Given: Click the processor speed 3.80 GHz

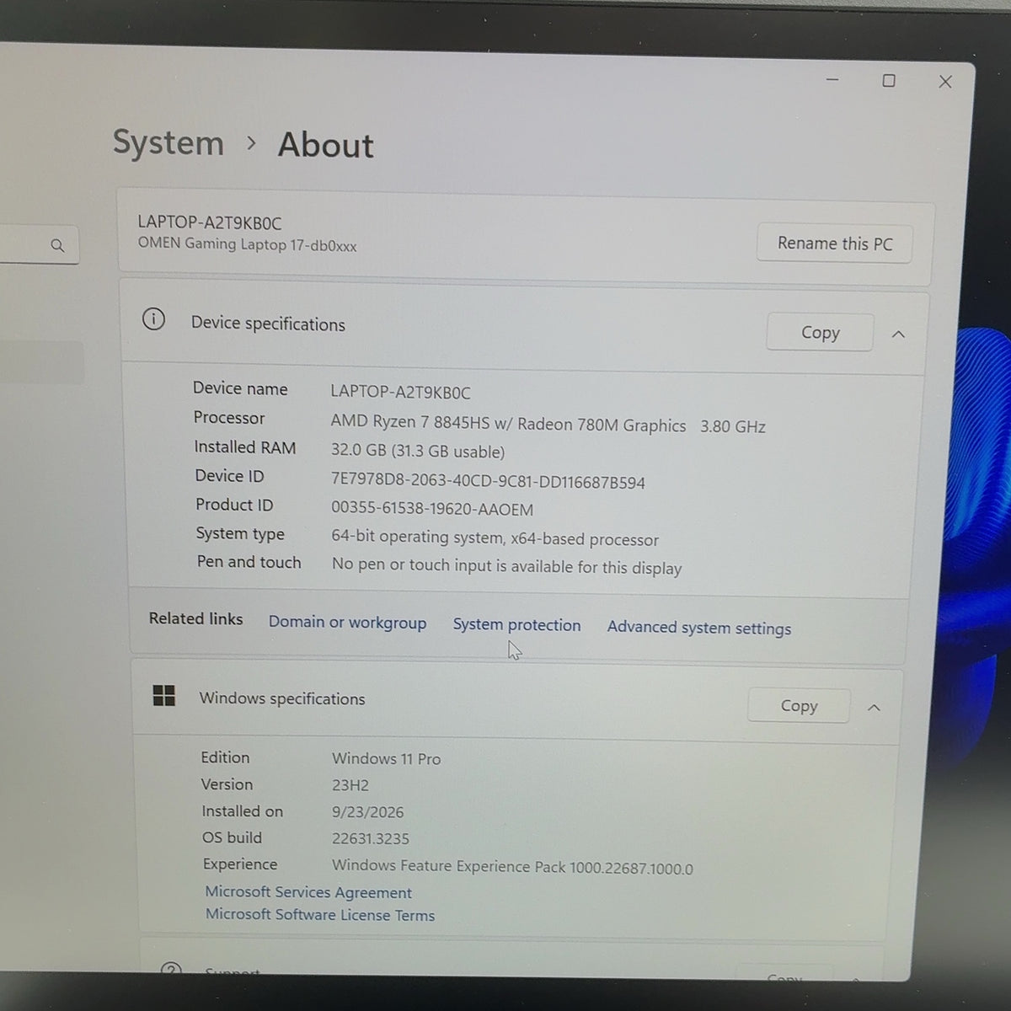Looking at the screenshot, I should [733, 426].
